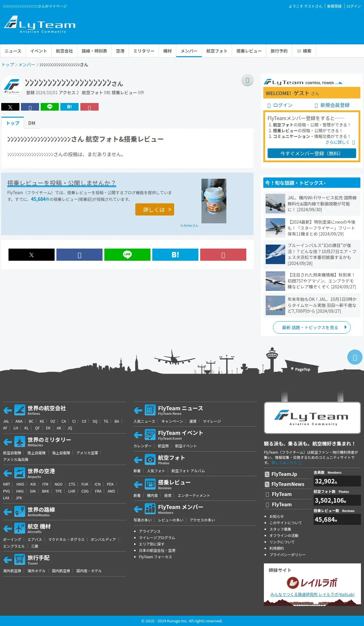Click 新規登録 in the top header

(334, 6)
